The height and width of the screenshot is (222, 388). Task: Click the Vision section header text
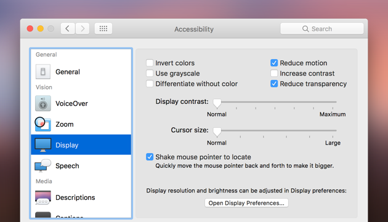44,87
